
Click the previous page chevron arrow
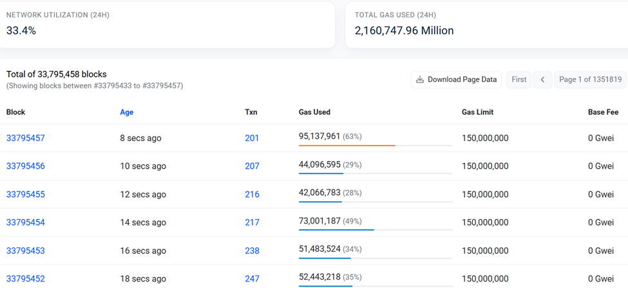pos(542,79)
